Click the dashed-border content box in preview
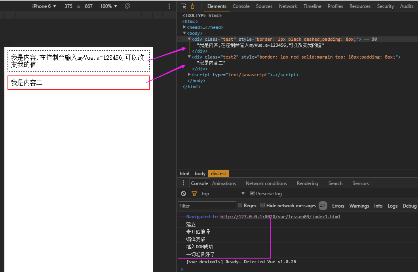Screen dimensions: 418x272 point(78,61)
